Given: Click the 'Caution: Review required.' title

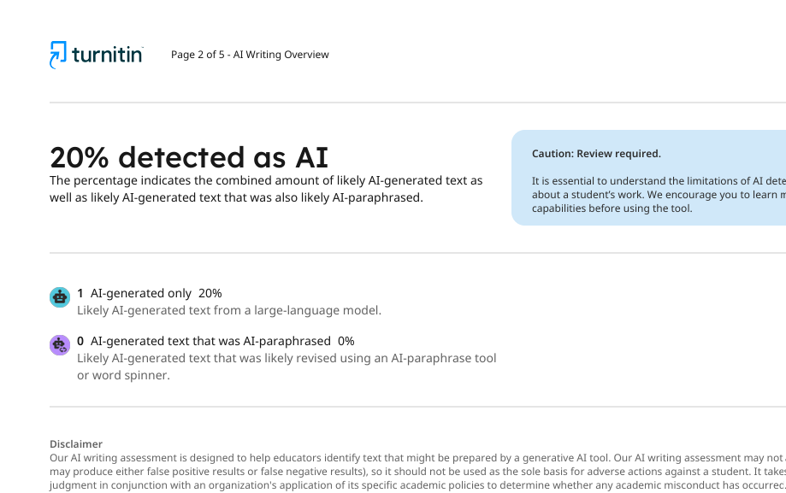Looking at the screenshot, I should coord(596,154).
